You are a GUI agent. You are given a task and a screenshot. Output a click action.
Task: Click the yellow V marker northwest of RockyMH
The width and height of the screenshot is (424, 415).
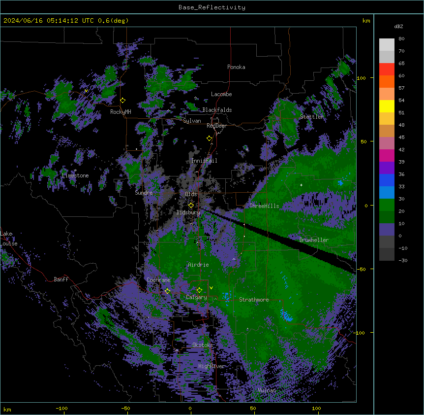pos(86,91)
